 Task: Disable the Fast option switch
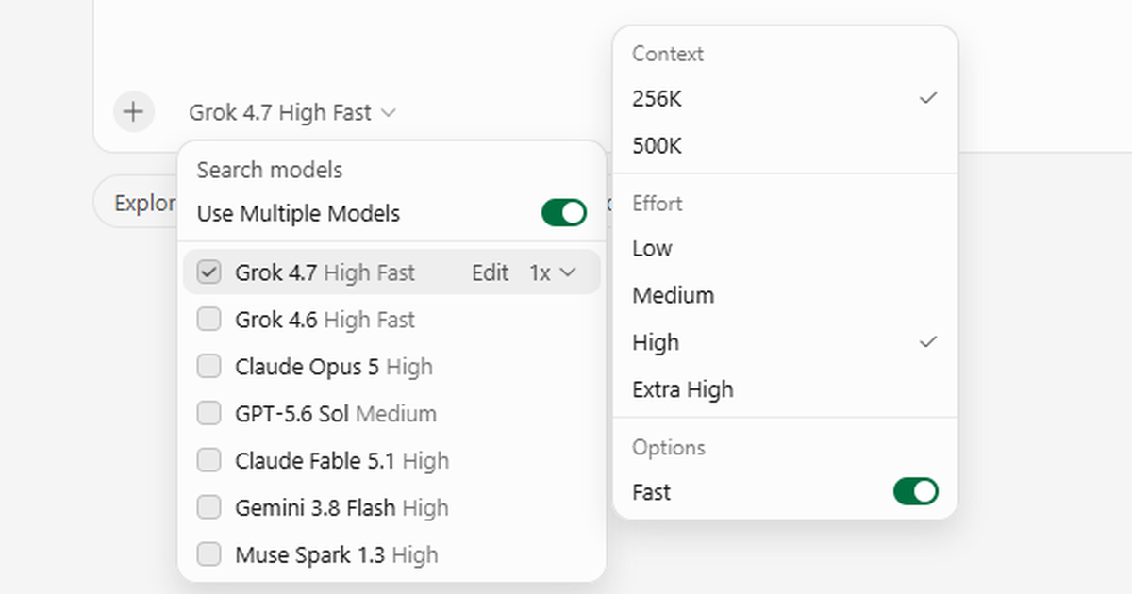click(x=916, y=491)
